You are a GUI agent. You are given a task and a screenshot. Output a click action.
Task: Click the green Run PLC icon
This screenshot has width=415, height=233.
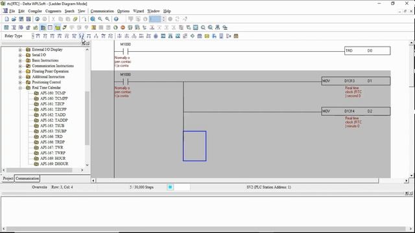[x=115, y=27]
